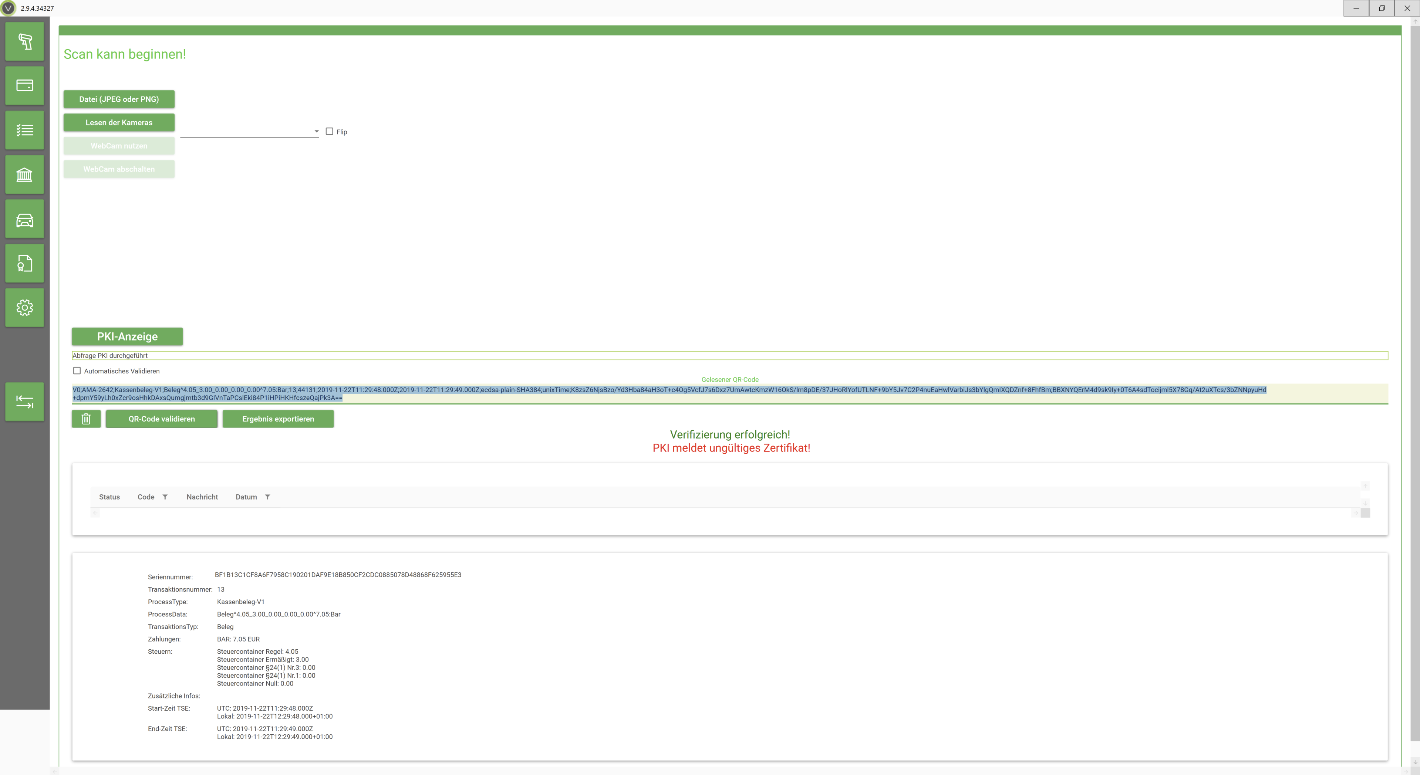This screenshot has width=1420, height=775.
Task: Open the scanner gun sidebar icon
Action: tap(24, 41)
